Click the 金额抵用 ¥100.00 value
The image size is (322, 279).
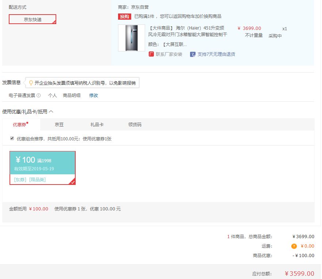click(x=39, y=209)
